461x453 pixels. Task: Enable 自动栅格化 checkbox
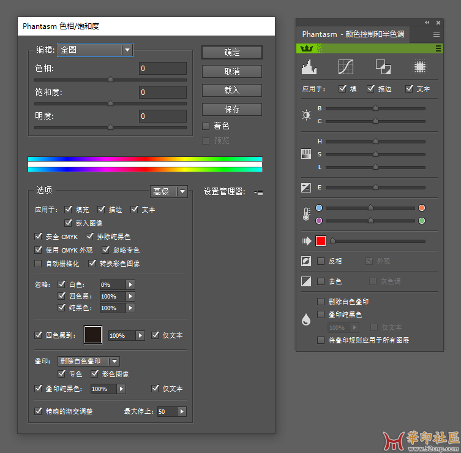coord(38,264)
